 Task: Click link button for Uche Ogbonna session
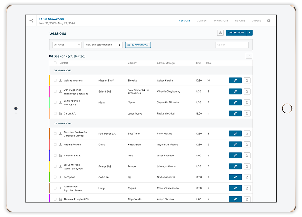tap(235, 92)
